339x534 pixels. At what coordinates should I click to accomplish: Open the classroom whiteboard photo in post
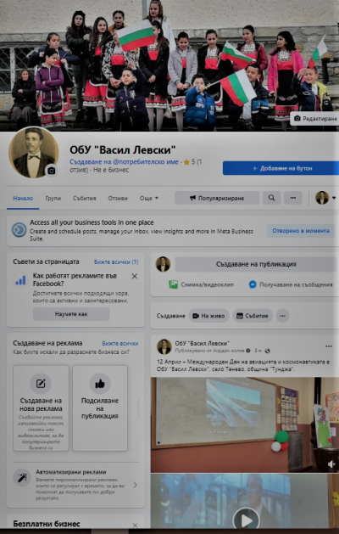coord(245,424)
